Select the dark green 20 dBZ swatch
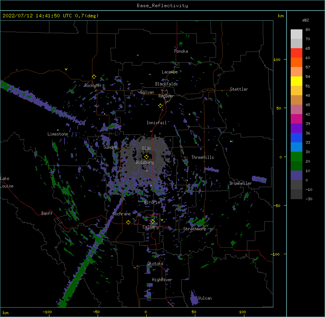 click(x=296, y=166)
